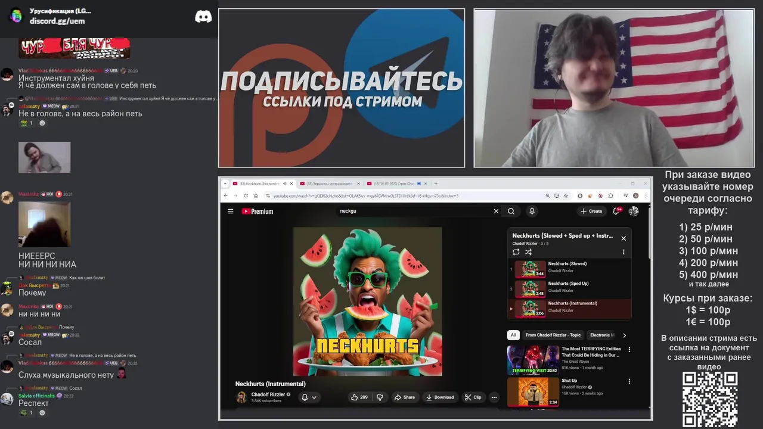Open The Most TERRIFYING Entities video thumbnail
Image resolution: width=763 pixels, height=429 pixels.
(532, 360)
